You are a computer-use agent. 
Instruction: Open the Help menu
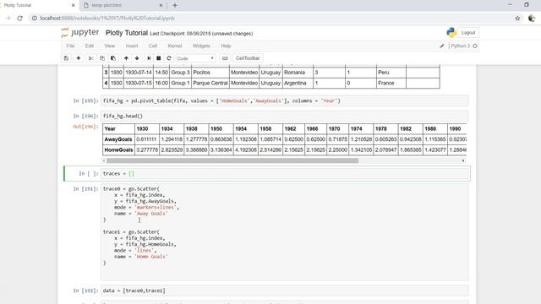click(226, 46)
